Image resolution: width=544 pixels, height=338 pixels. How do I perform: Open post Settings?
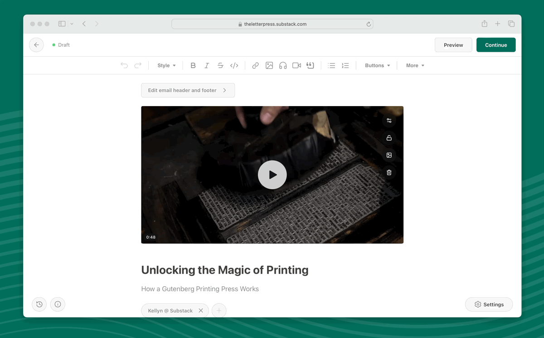coord(489,304)
